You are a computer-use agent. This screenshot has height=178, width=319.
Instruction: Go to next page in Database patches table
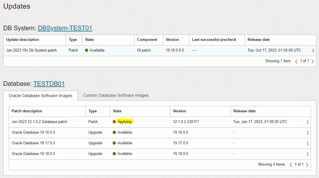coord(307,165)
